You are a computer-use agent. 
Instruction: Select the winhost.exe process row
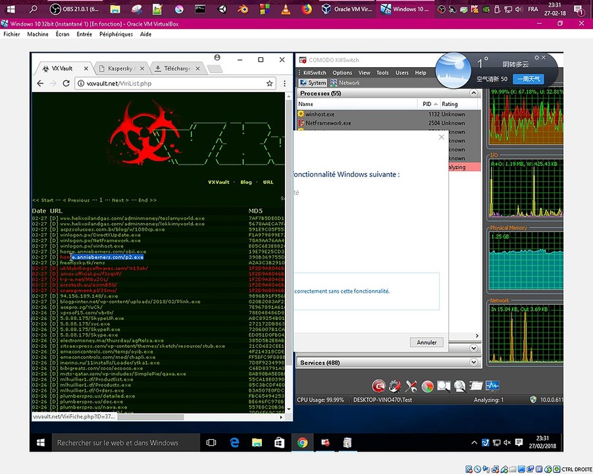click(x=388, y=114)
